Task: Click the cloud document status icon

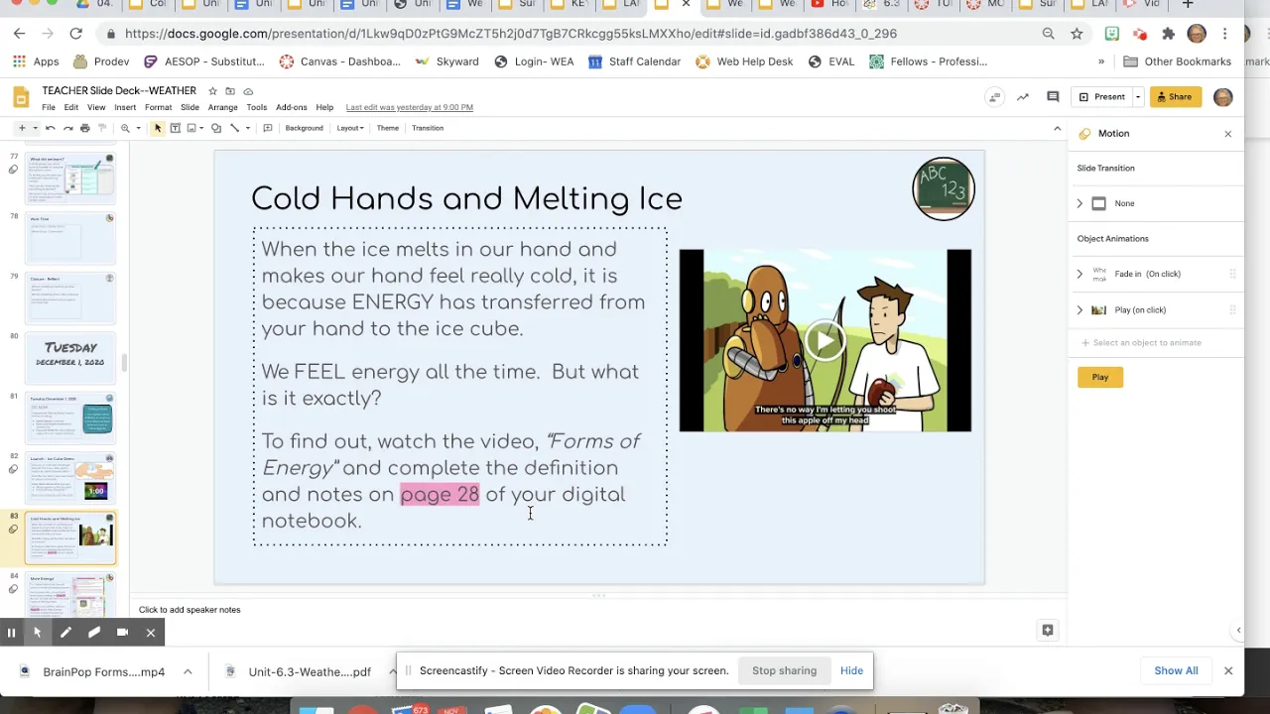Action: [248, 91]
